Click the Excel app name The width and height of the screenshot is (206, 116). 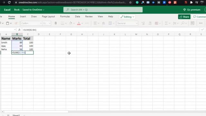[x=7, y=10]
